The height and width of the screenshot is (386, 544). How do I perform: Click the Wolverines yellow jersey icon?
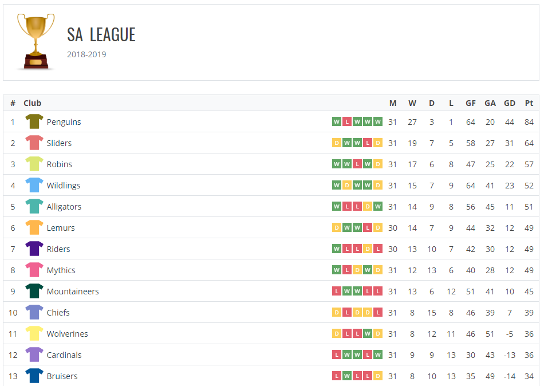coord(34,333)
